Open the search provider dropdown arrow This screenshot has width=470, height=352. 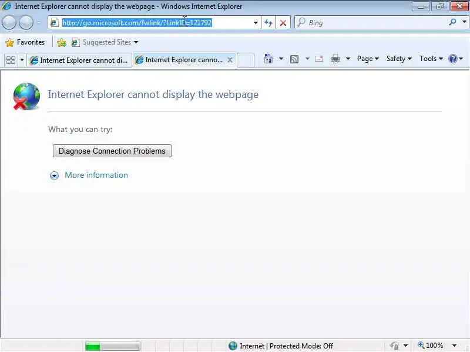pyautogui.click(x=464, y=22)
